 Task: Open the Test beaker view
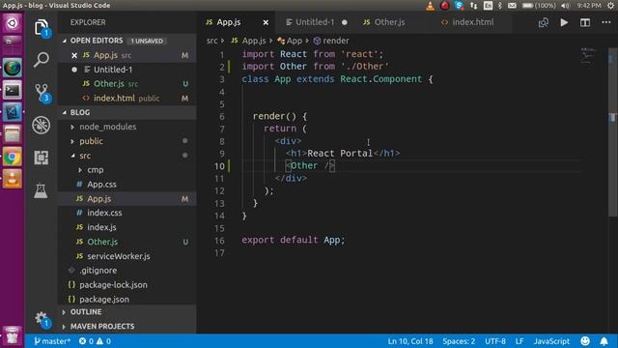point(41,190)
